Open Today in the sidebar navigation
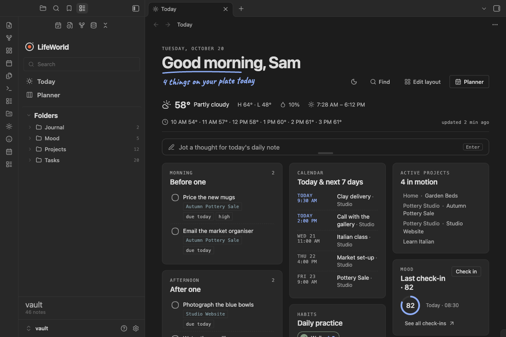Screen dimensions: 506x337 point(82,82)
